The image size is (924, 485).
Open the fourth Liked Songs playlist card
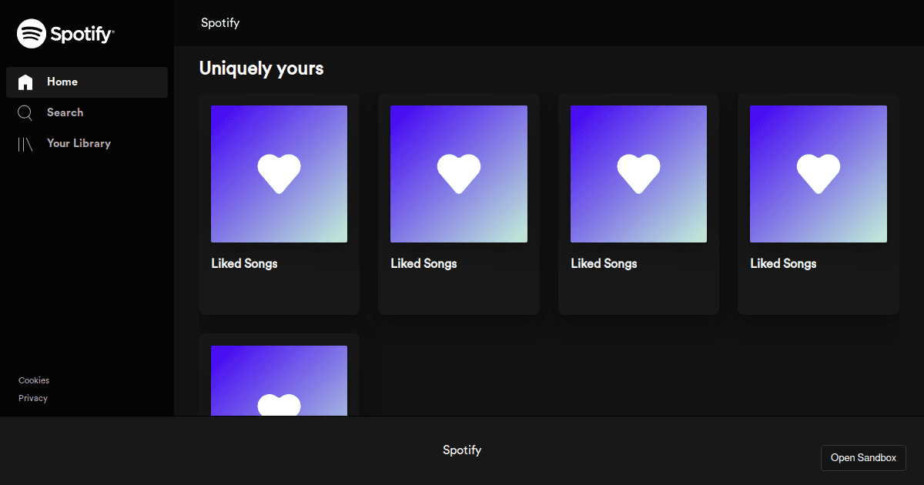coord(818,203)
